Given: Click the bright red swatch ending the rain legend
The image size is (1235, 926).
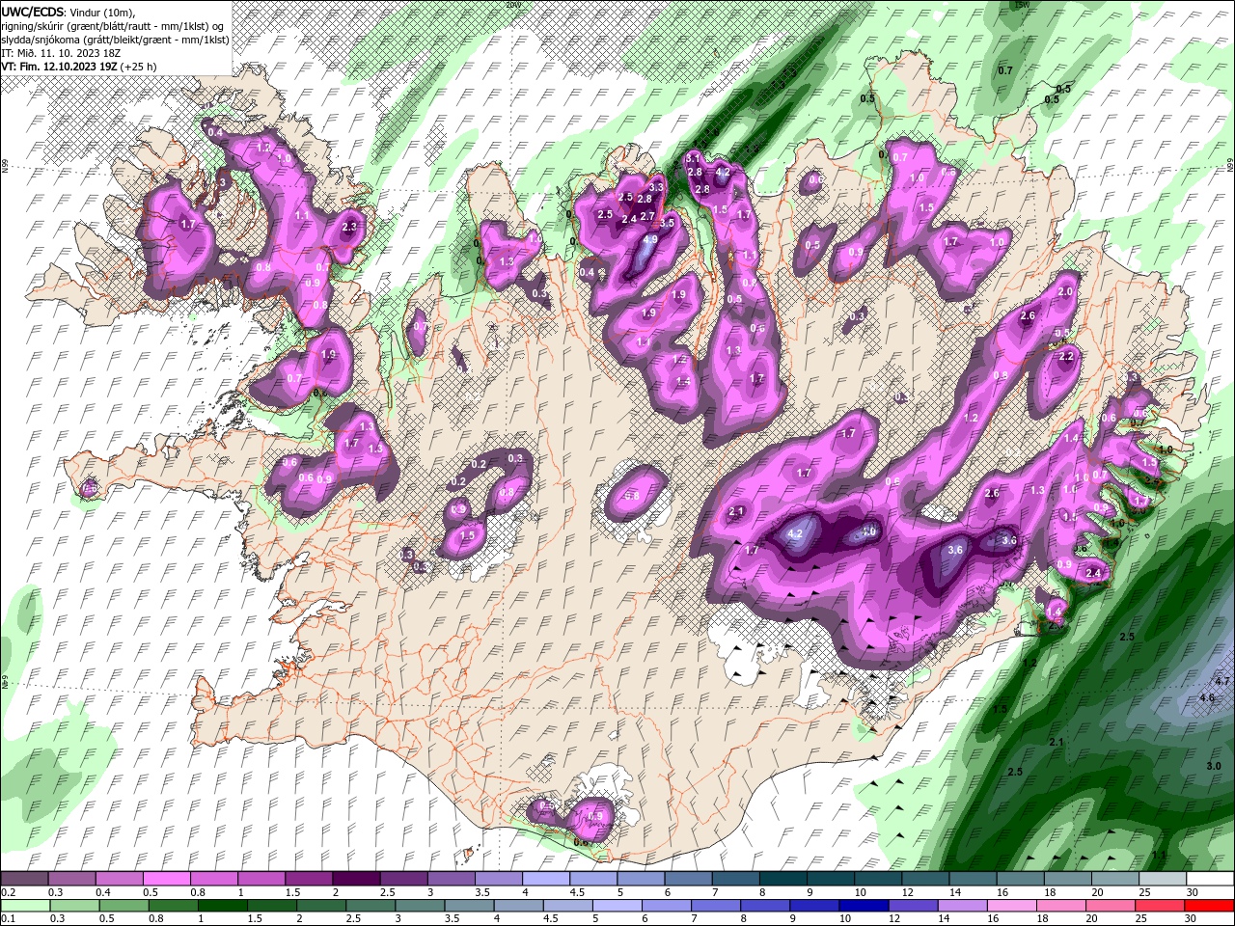Looking at the screenshot, I should pyautogui.click(x=1208, y=905).
